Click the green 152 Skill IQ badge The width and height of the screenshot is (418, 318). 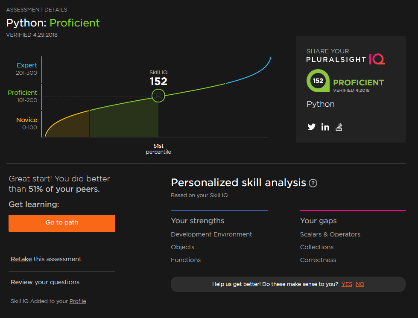pyautogui.click(x=318, y=81)
